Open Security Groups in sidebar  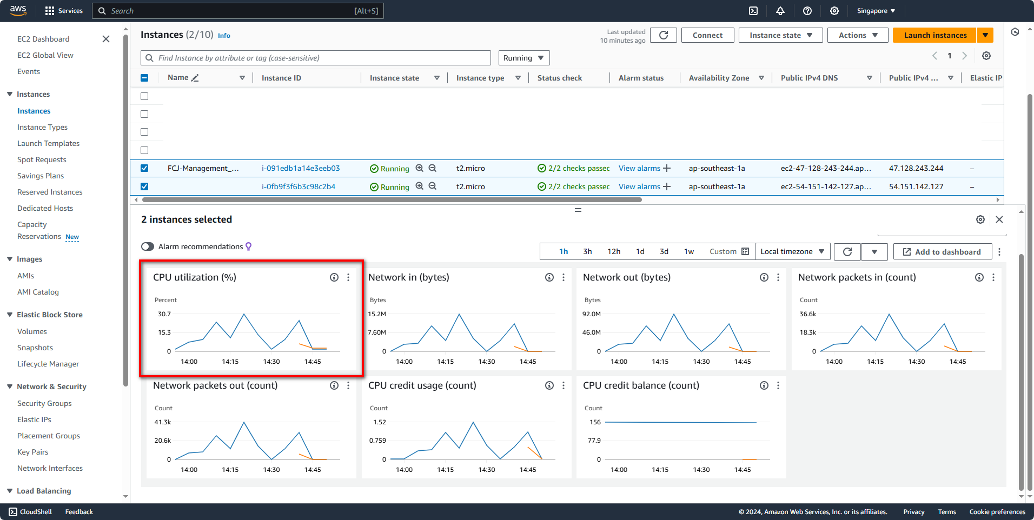[x=44, y=403]
